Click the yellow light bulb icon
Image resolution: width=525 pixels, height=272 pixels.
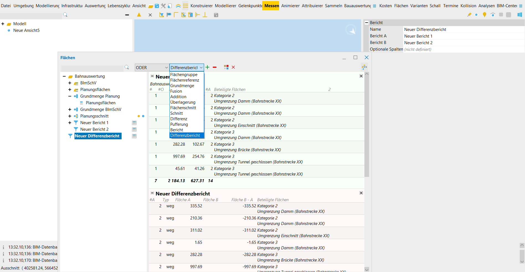(484, 15)
